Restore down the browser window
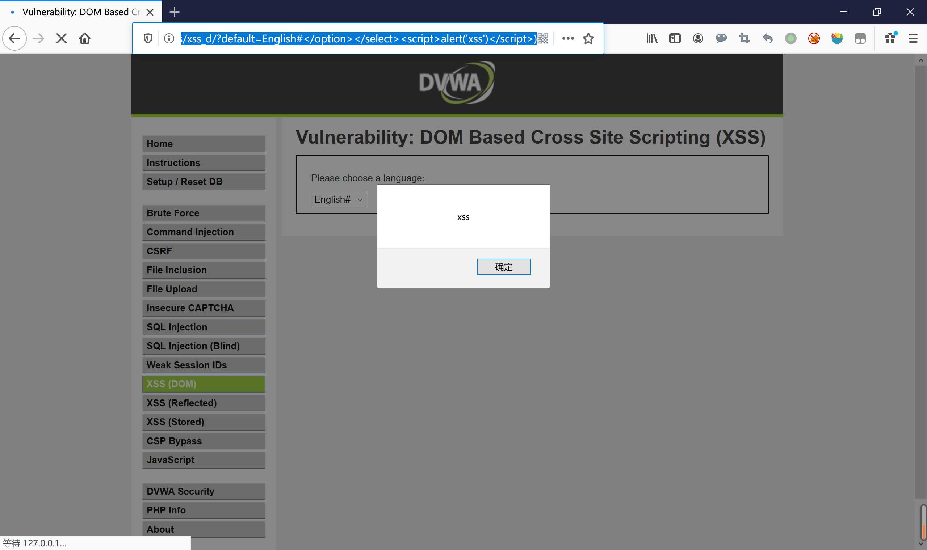The width and height of the screenshot is (927, 550). coord(877,12)
